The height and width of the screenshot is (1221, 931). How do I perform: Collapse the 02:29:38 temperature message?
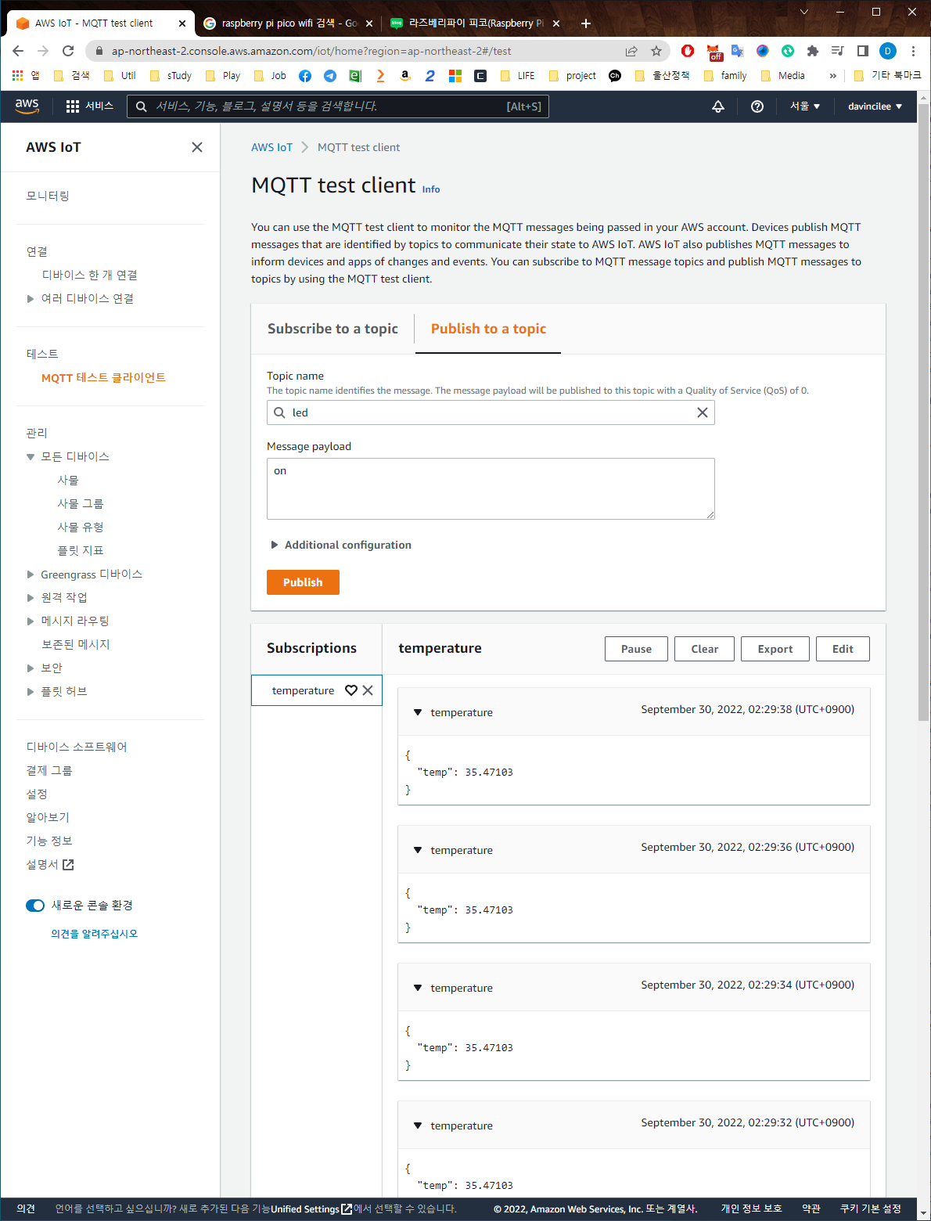coord(418,712)
